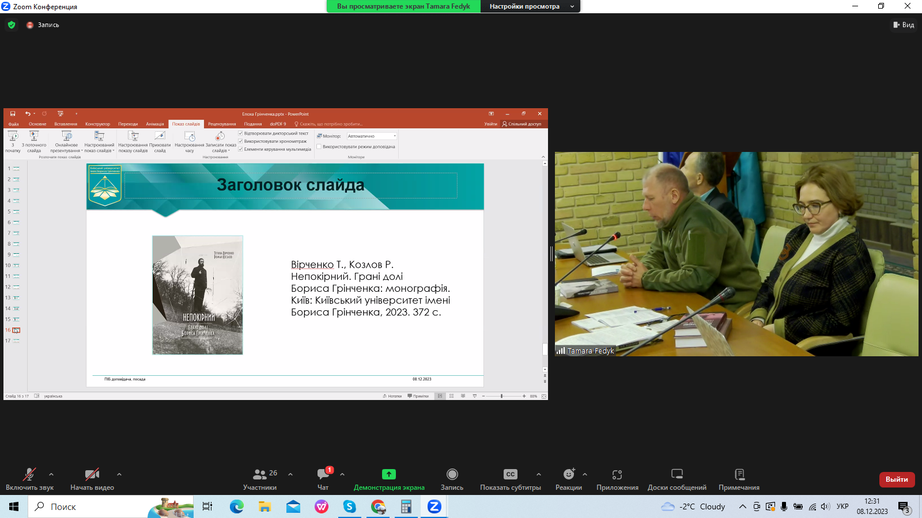Click the green encryption shield icon
This screenshot has width=922, height=518.
(12, 25)
